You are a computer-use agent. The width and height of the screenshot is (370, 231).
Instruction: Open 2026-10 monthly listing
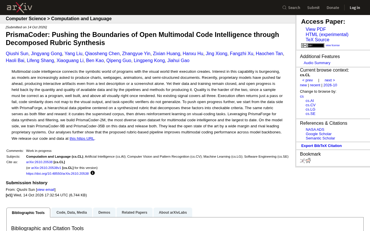330,85
